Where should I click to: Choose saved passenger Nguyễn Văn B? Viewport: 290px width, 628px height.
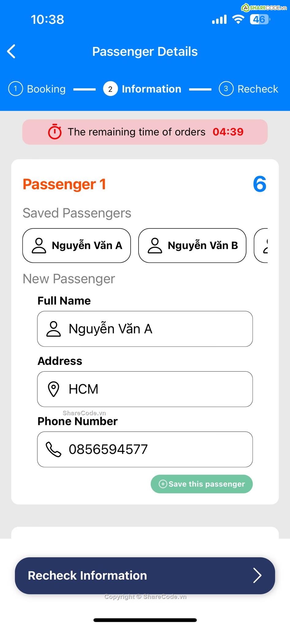coord(192,246)
